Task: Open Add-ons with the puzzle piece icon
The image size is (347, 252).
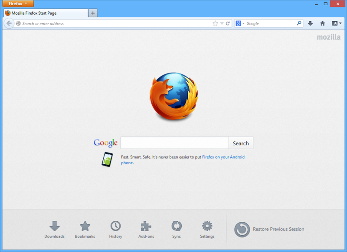Action: click(x=146, y=227)
